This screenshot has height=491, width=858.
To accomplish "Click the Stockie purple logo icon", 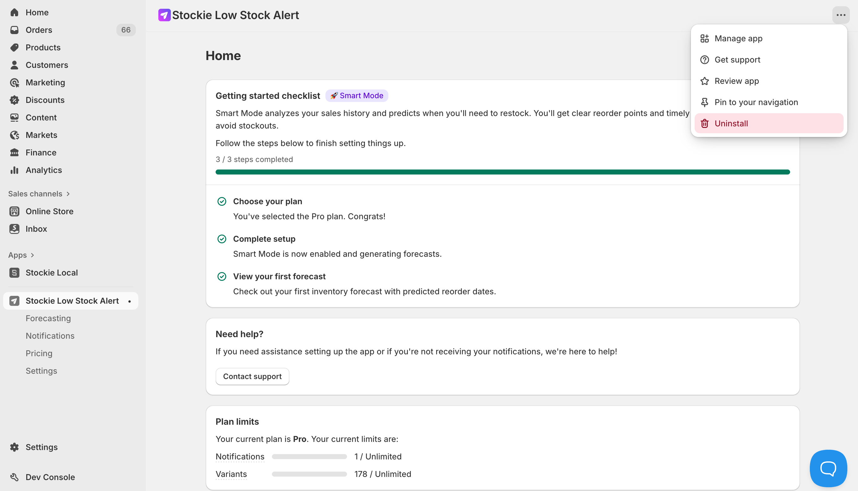I will [164, 15].
